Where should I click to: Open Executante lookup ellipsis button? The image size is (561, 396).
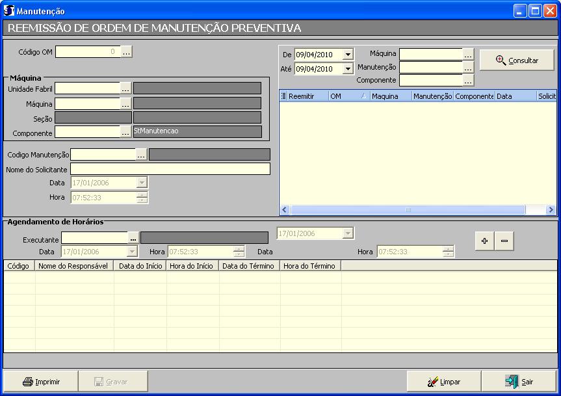click(x=133, y=238)
